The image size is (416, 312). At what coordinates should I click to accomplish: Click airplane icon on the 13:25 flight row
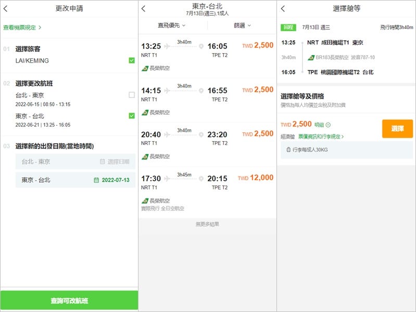pos(167,46)
